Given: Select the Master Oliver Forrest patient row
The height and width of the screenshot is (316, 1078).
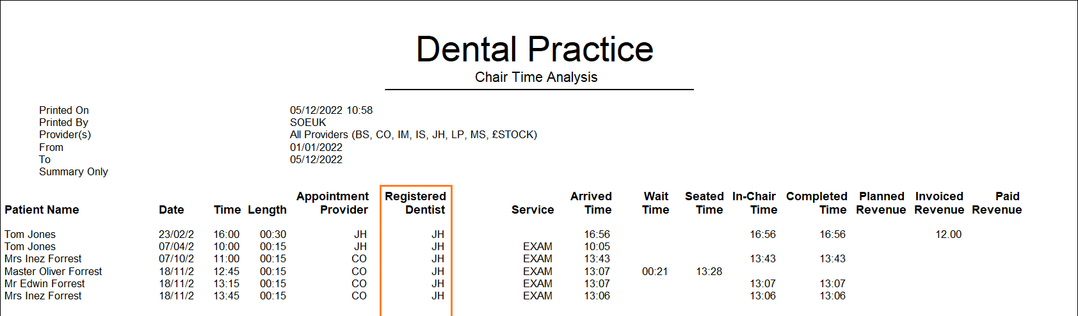Looking at the screenshot, I should [x=53, y=271].
